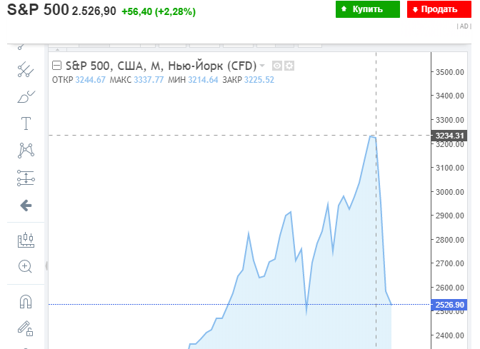Open chart series settings gear
Image resolution: width=480 pixels, height=349 pixels.
click(289, 66)
